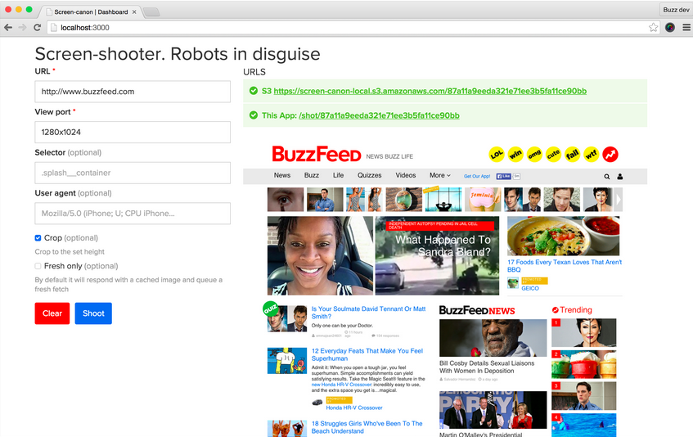
Task: Expand the More dropdown in BuzzFeed nav
Action: (x=439, y=175)
